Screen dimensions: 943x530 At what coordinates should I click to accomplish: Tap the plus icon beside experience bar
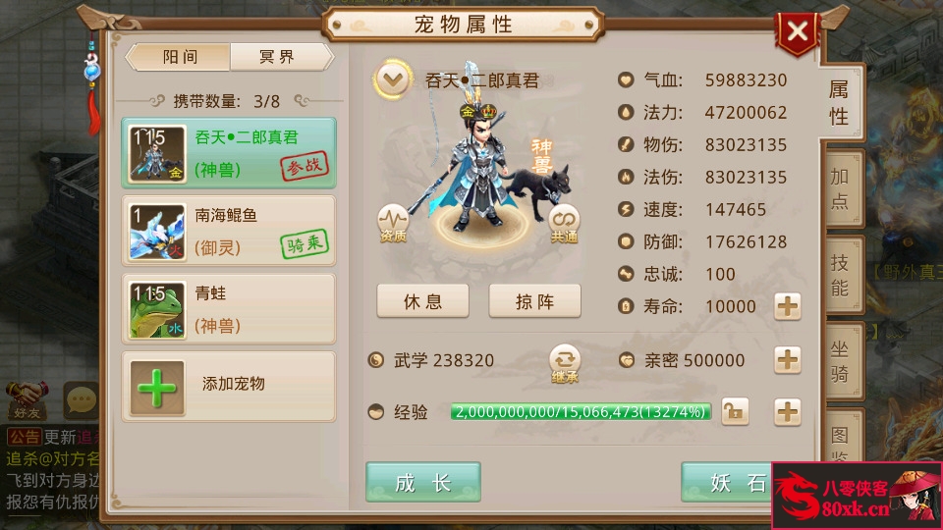tap(787, 412)
